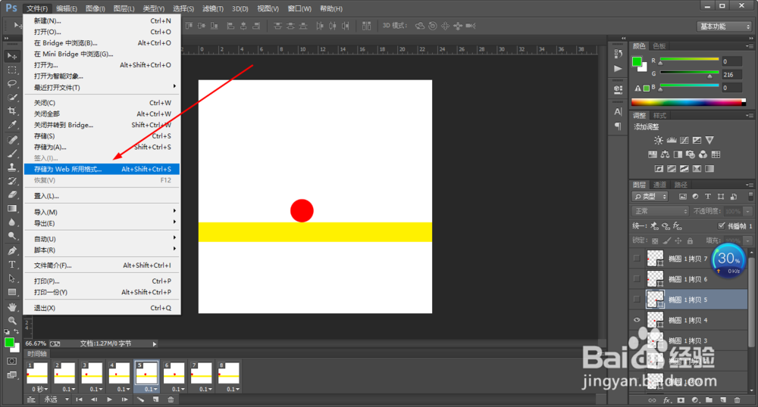This screenshot has height=407, width=758.
Task: Add a Photo Filter adjustment
Action: 691,154
